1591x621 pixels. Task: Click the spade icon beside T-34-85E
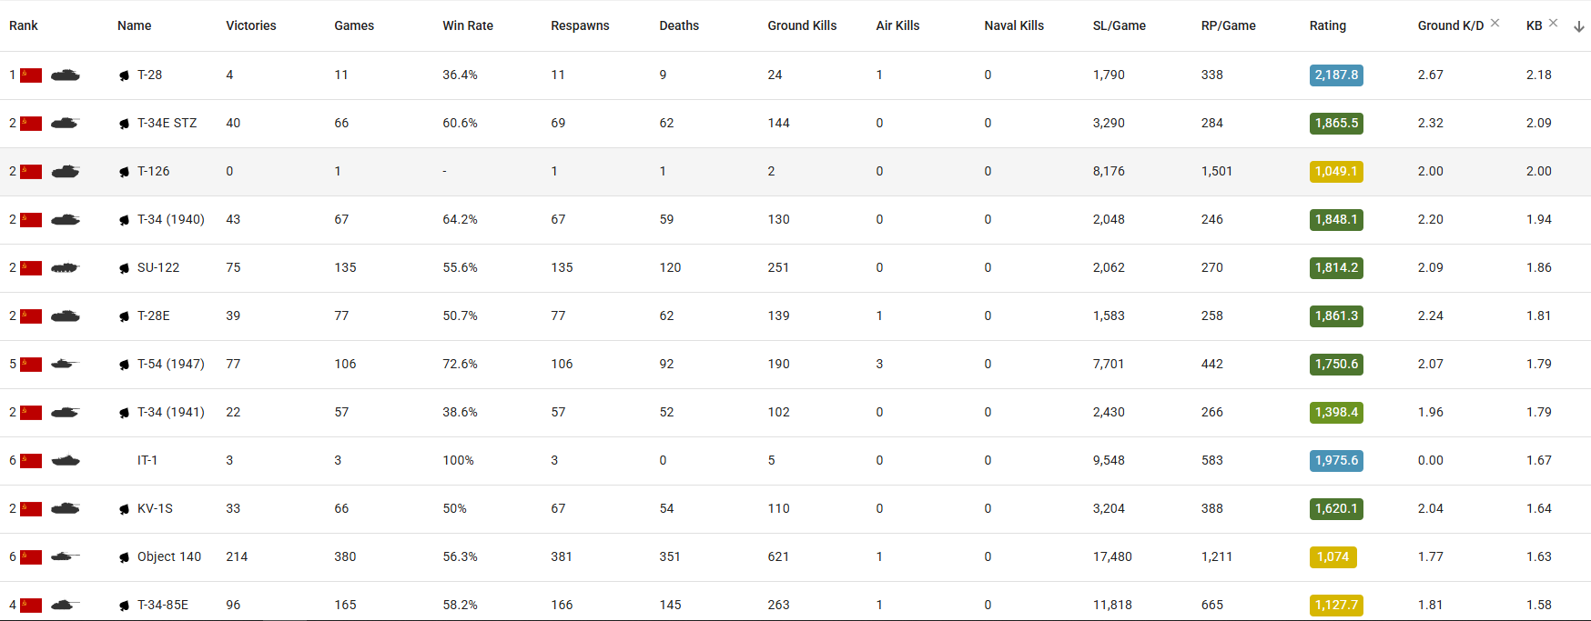click(125, 606)
